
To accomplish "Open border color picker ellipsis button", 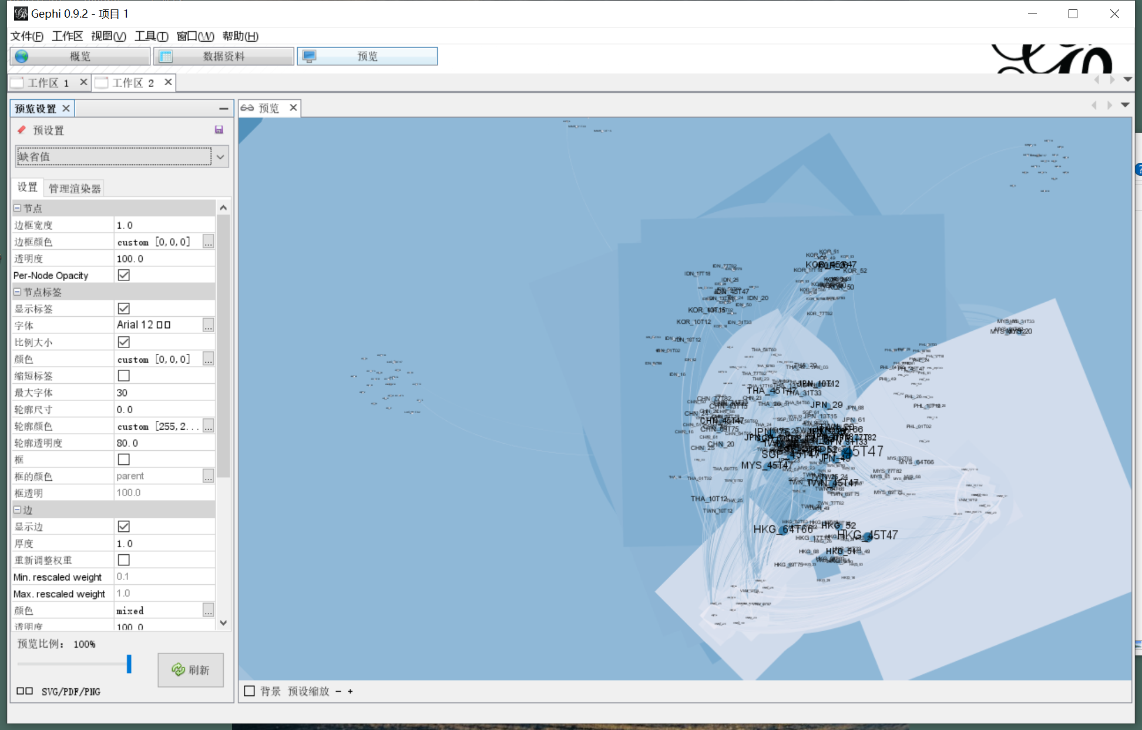I will 208,242.
